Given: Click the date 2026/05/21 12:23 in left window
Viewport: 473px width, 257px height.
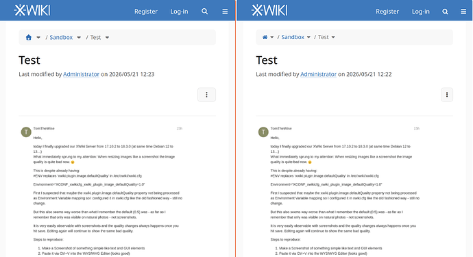Looking at the screenshot, I should pos(132,74).
